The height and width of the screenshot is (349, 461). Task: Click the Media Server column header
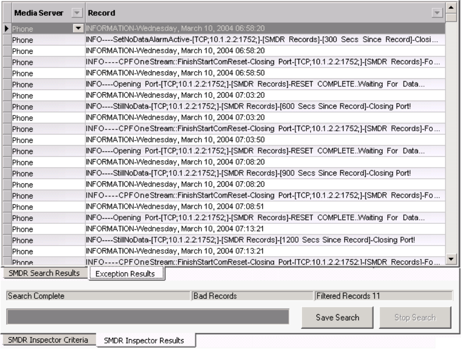click(48, 13)
